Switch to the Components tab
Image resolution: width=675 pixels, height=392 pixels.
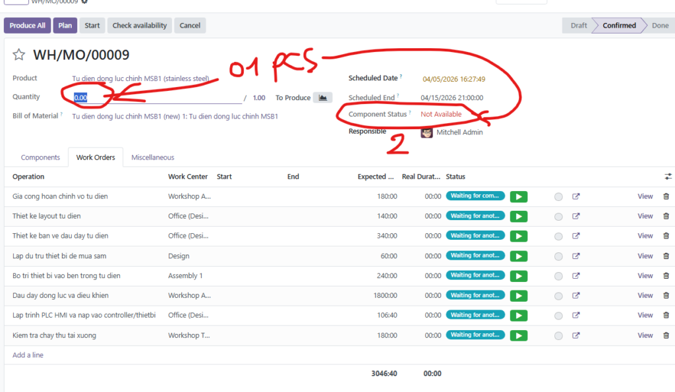[x=40, y=157]
